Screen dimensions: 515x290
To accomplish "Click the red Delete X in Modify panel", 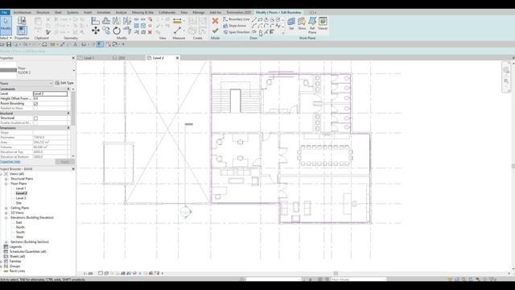I will click(x=150, y=32).
